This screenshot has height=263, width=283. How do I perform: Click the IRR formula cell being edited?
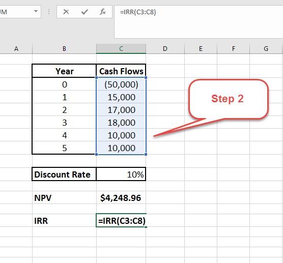121,220
